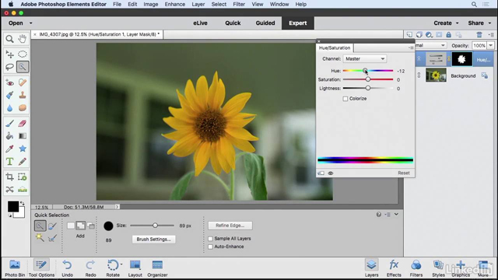Switch to the Quick tab
This screenshot has height=280, width=498.
[233, 23]
